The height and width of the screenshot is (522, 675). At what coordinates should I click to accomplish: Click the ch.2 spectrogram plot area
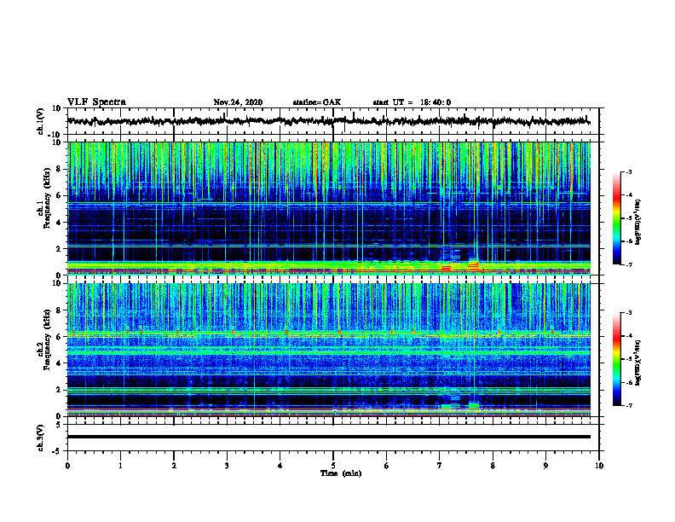[329, 350]
